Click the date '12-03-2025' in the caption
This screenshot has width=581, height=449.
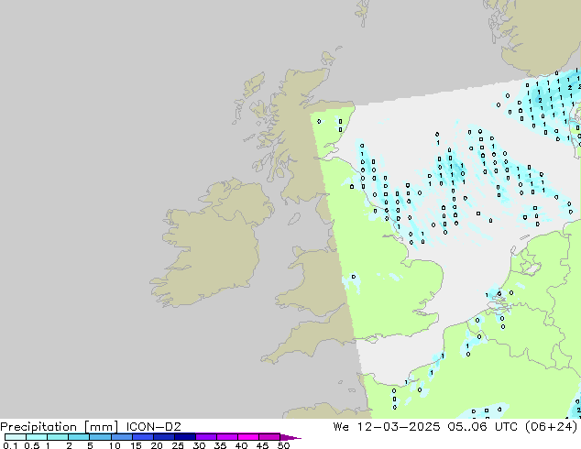coord(399,427)
